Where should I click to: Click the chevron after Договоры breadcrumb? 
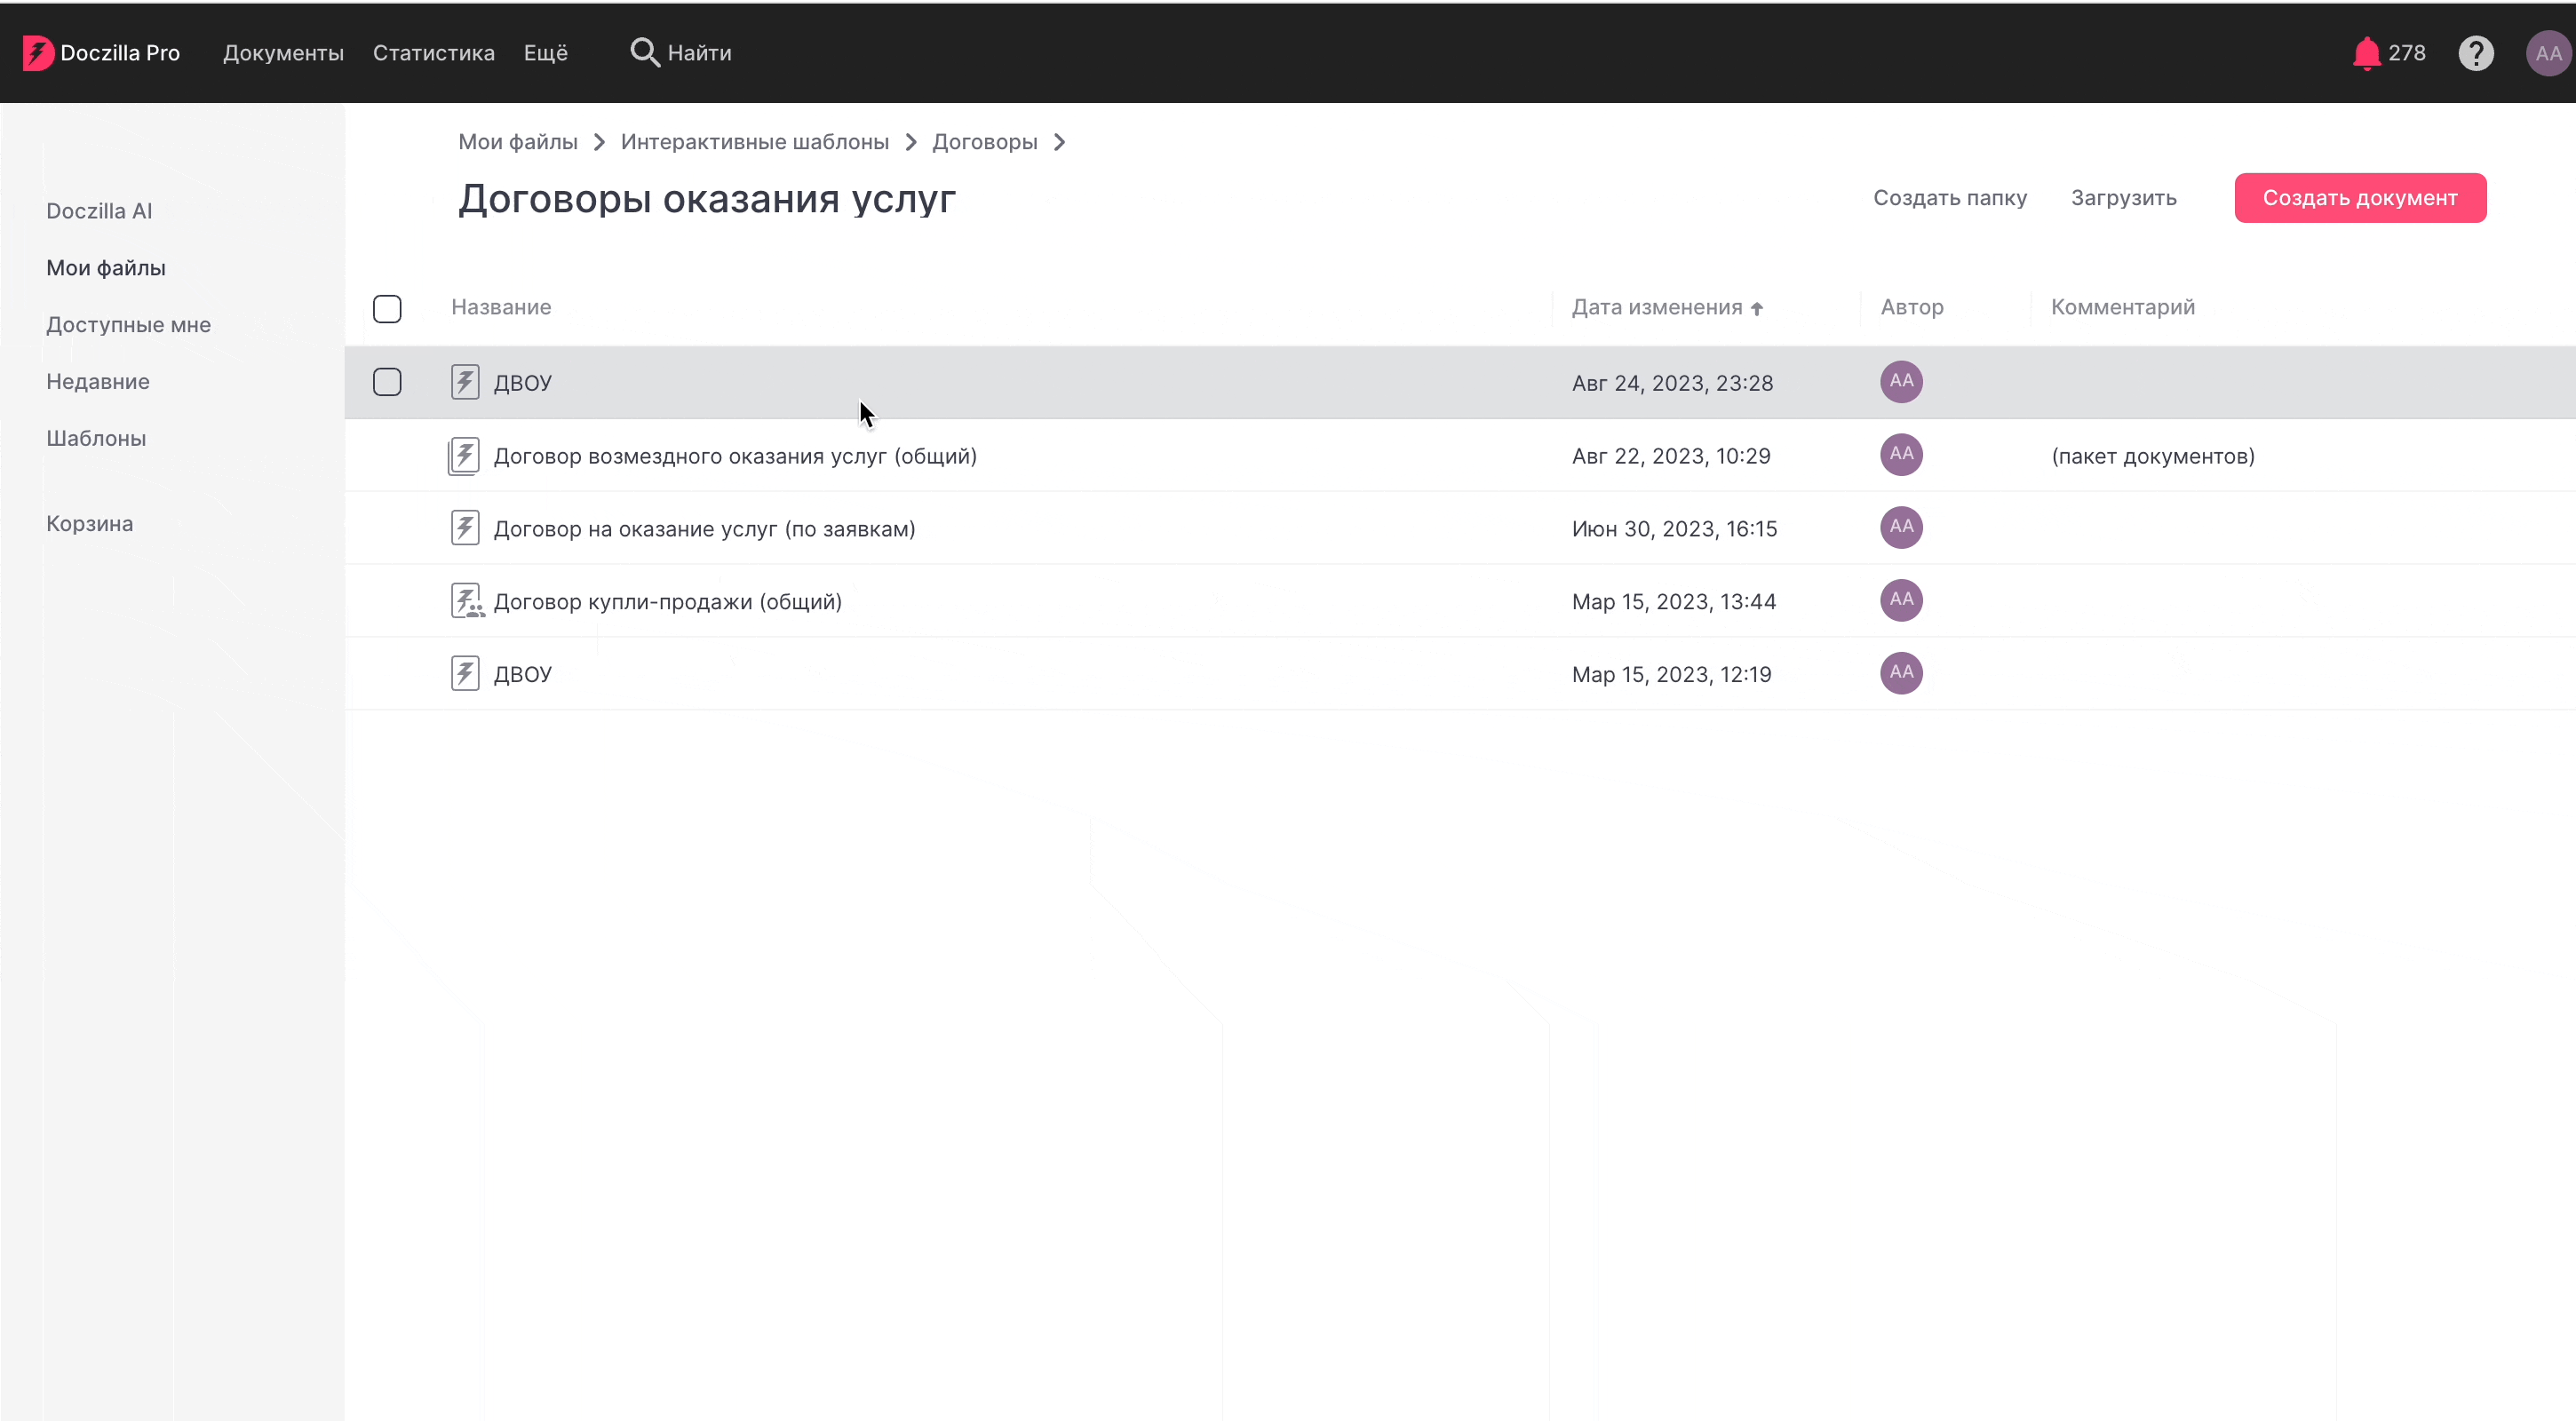coord(1059,142)
